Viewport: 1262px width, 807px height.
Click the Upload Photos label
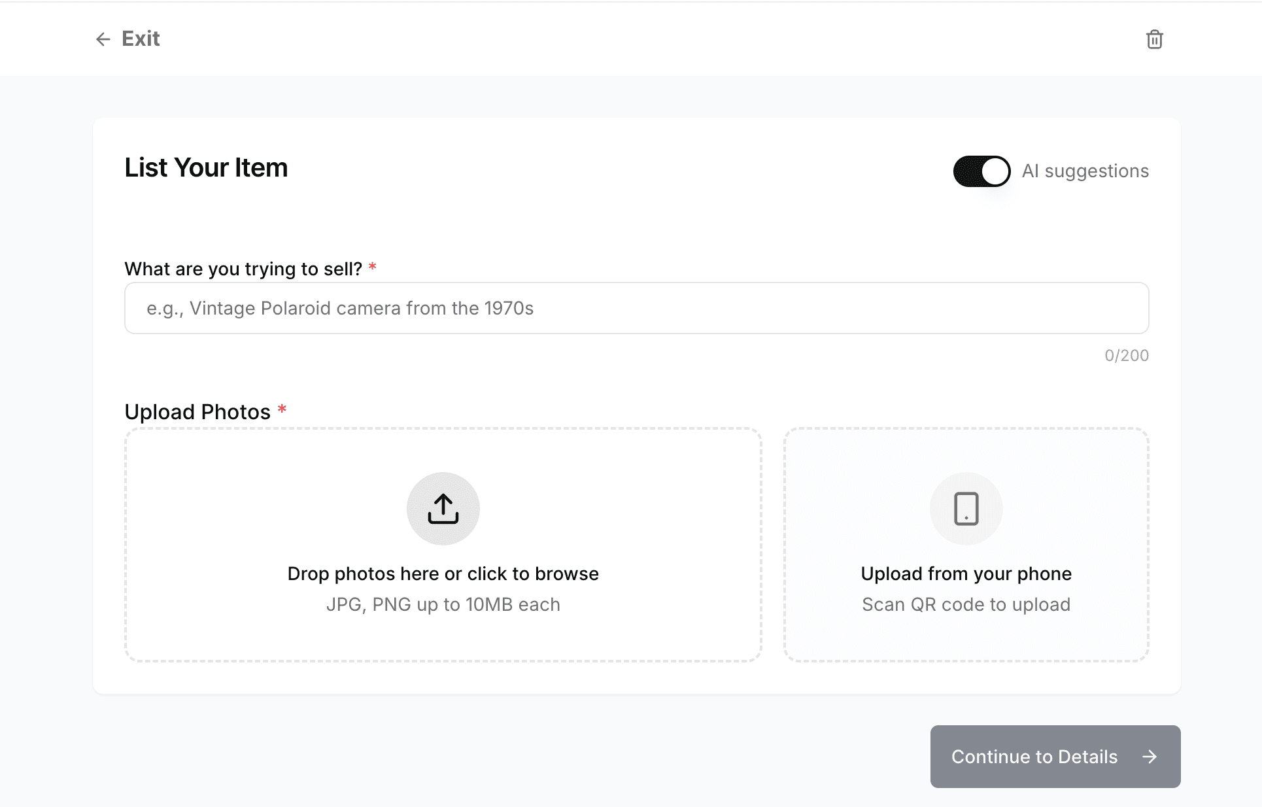click(x=197, y=412)
